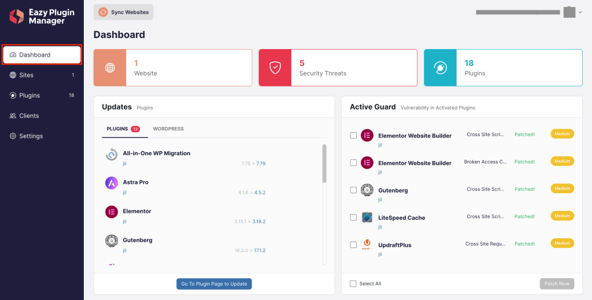Image resolution: width=592 pixels, height=300 pixels.
Task: Open Clients in the sidebar menu
Action: click(42, 116)
